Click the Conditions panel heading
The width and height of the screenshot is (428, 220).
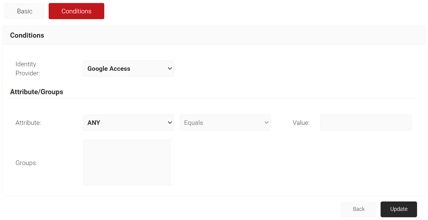[x=27, y=35]
